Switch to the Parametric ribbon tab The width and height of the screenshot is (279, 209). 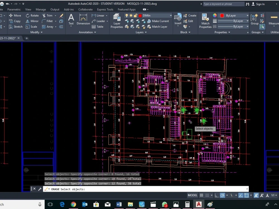pyautogui.click(x=14, y=9)
